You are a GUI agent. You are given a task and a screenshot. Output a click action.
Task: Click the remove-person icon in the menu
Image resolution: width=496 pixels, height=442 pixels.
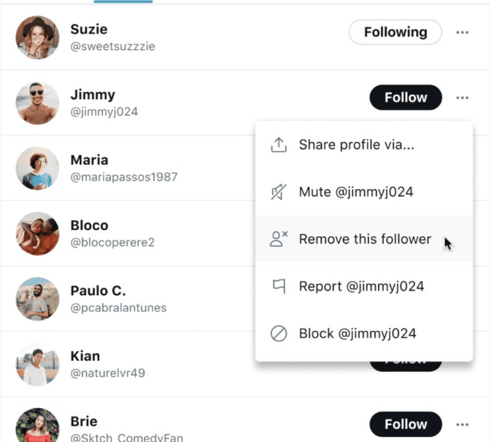click(278, 239)
